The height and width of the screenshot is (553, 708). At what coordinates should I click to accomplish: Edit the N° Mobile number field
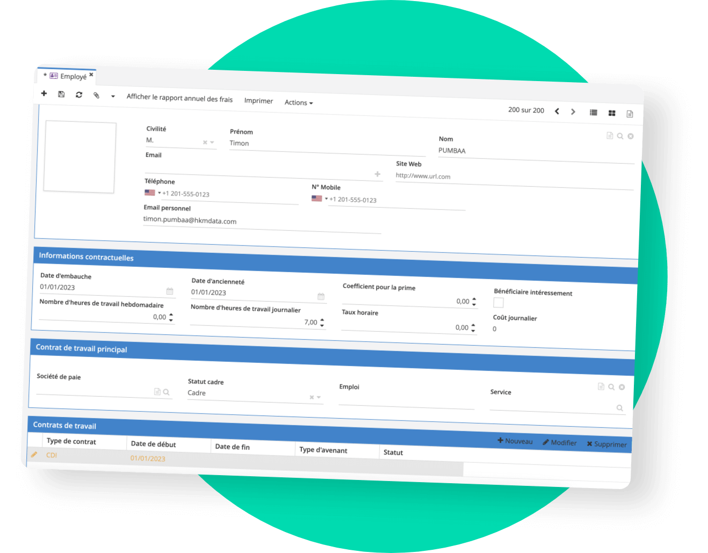(397, 202)
